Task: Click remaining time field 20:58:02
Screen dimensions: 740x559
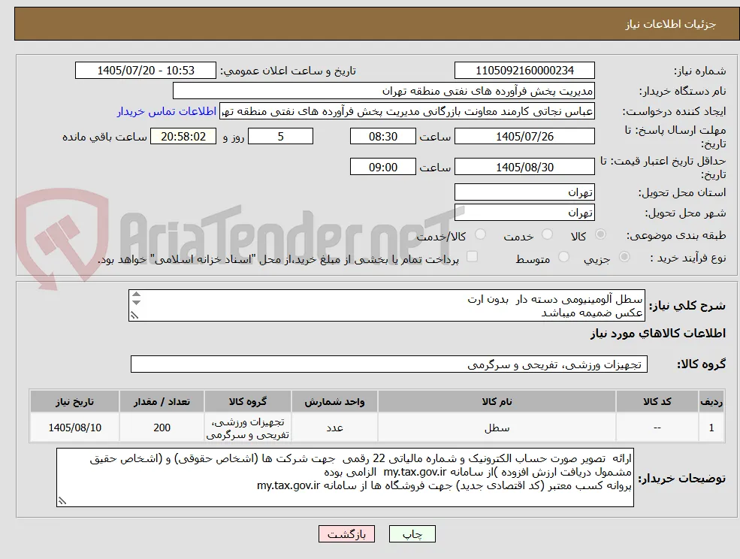Action: 183,137
